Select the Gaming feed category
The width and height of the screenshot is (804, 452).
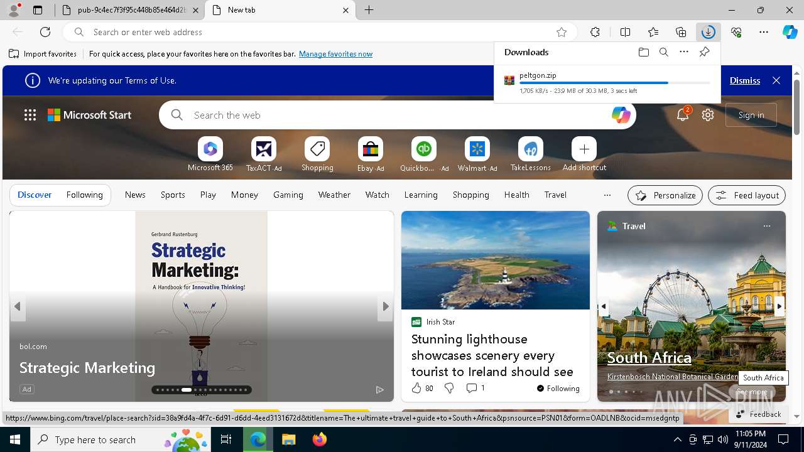coord(288,195)
